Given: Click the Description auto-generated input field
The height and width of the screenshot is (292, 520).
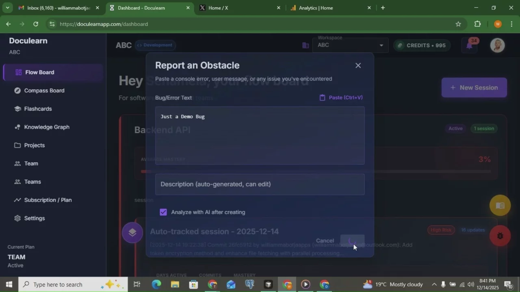Looking at the screenshot, I should (260, 185).
